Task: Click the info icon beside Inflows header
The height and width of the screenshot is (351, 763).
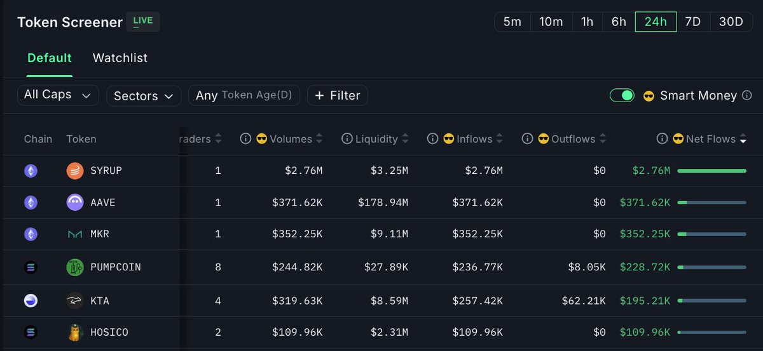Action: click(432, 138)
